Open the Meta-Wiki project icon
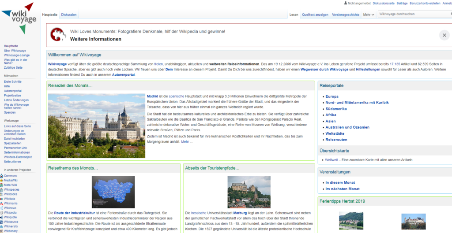The image size is (452, 233). [1, 185]
